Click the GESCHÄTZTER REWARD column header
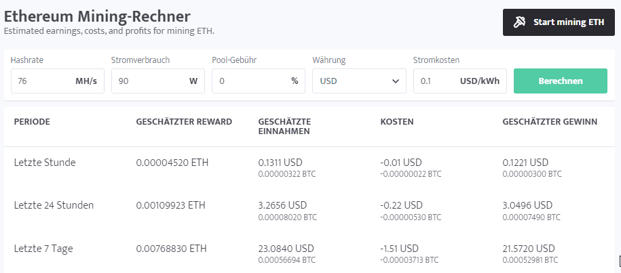Viewport: 621px width, 273px height. click(x=184, y=122)
